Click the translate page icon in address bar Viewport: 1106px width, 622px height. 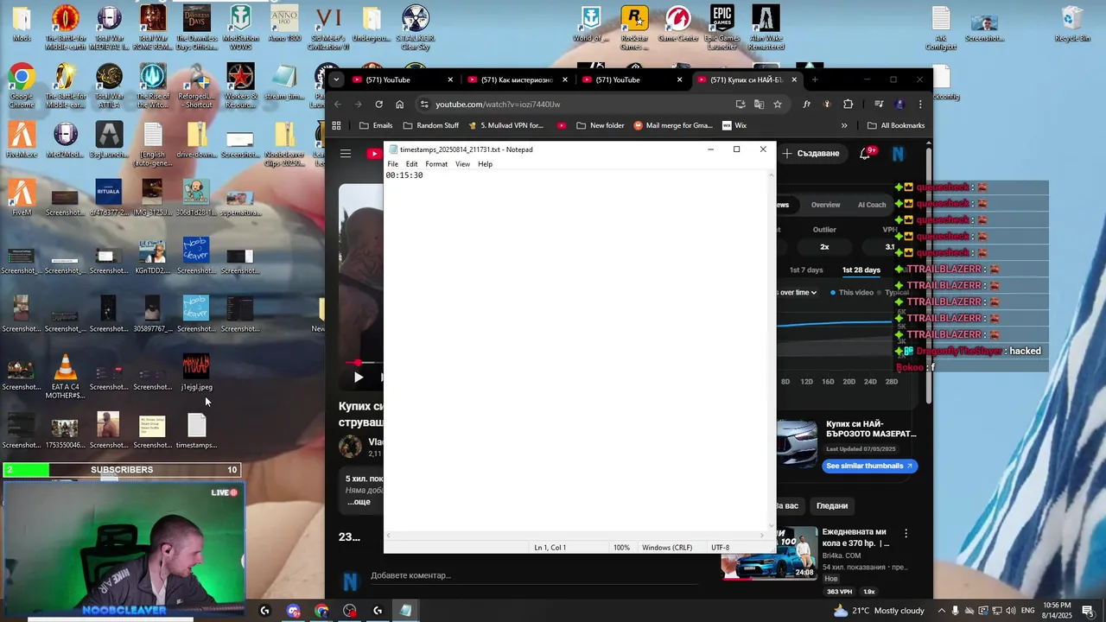[759, 105]
